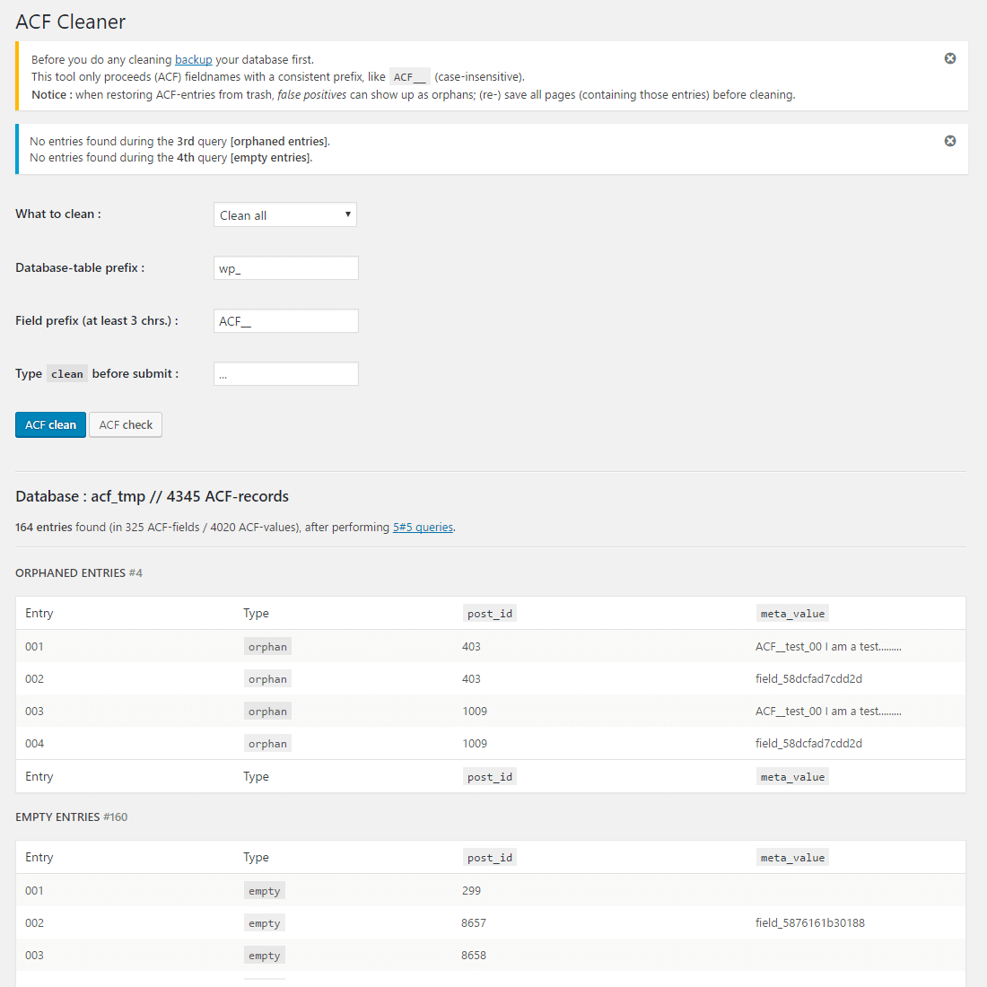Click the ORPHANED ENTRIES #4 heading

pyautogui.click(x=79, y=572)
